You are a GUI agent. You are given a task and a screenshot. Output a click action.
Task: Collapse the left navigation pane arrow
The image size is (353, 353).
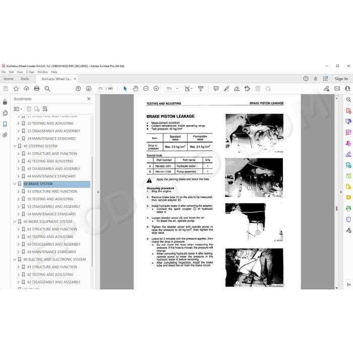(x=98, y=192)
